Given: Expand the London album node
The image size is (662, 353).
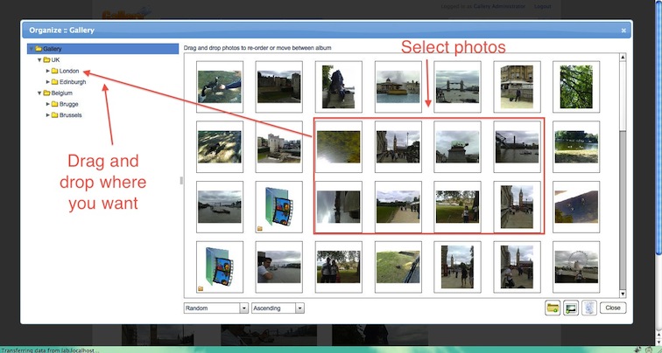Looking at the screenshot, I should (x=47, y=71).
